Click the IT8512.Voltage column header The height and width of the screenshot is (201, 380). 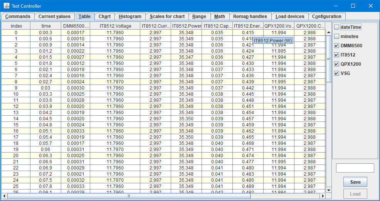(x=115, y=26)
